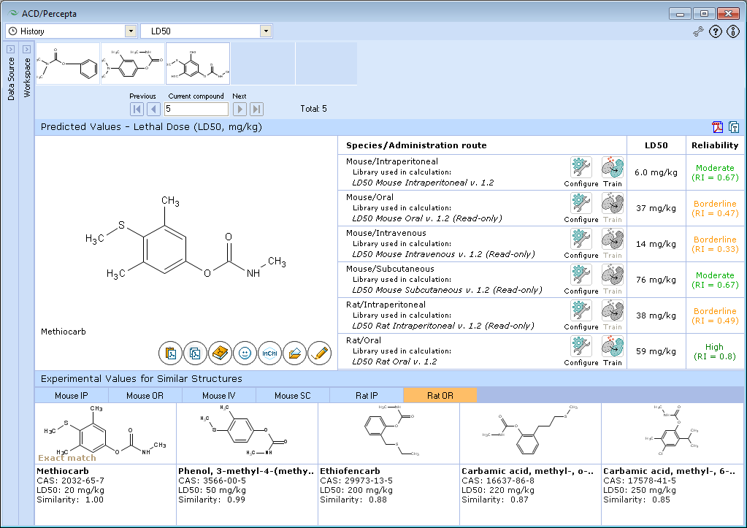Viewport: 747px width, 528px height.
Task: Switch to Mouse OR tab
Action: click(145, 396)
